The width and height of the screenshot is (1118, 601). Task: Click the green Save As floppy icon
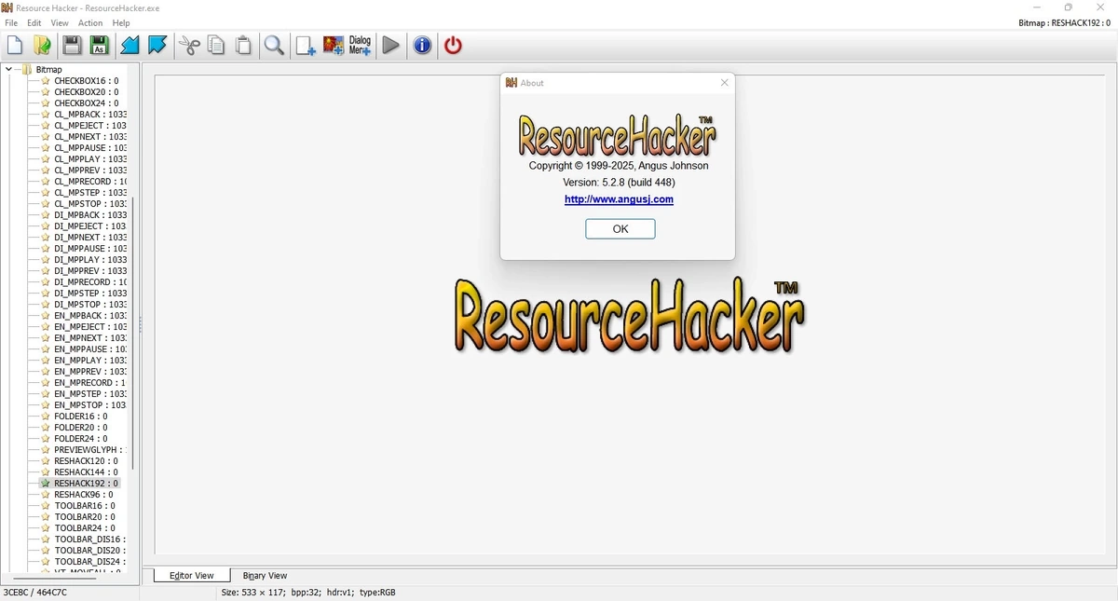click(99, 45)
